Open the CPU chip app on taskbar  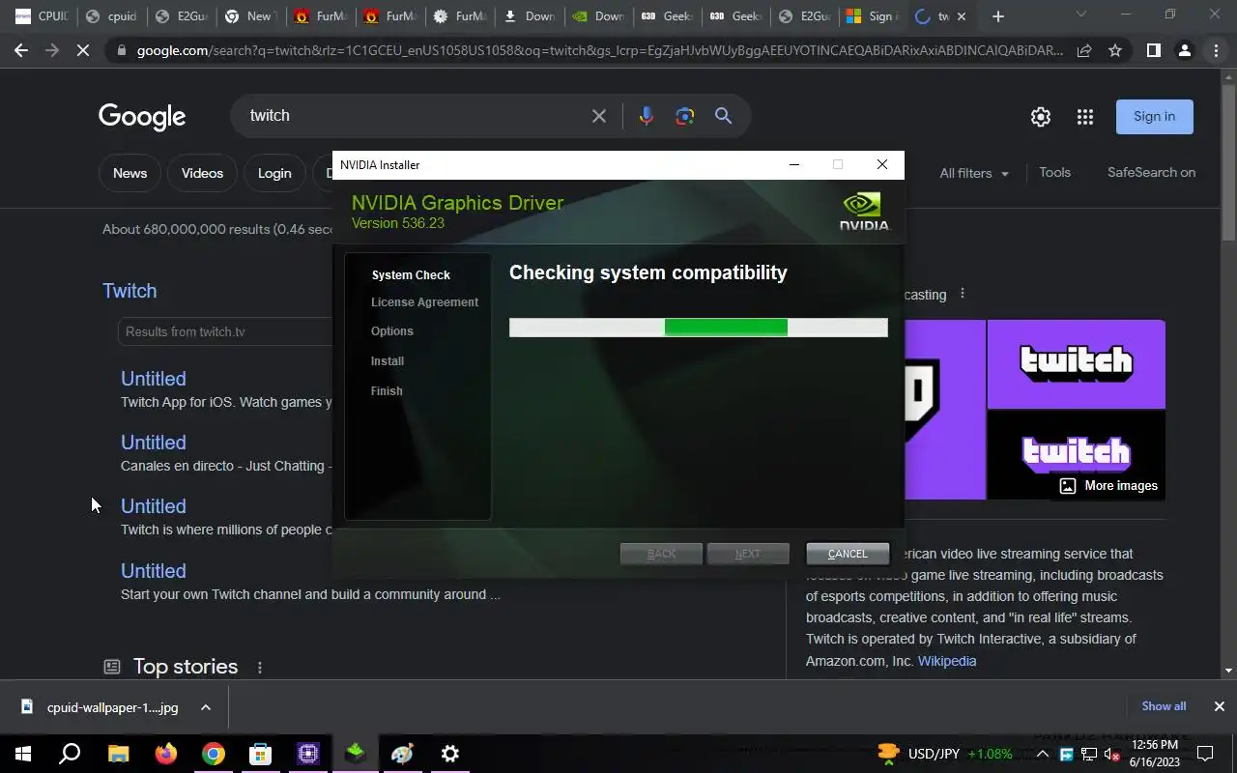pyautogui.click(x=307, y=754)
